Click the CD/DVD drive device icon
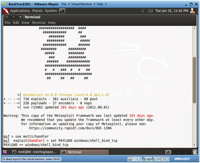The height and width of the screenshot is (163, 200). (134, 159)
